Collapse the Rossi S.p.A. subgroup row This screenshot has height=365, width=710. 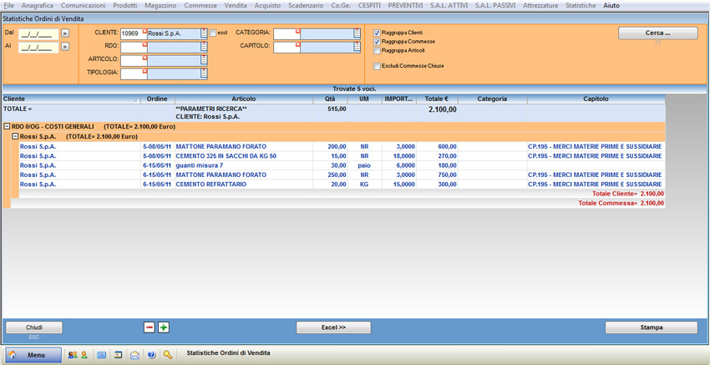click(x=15, y=136)
